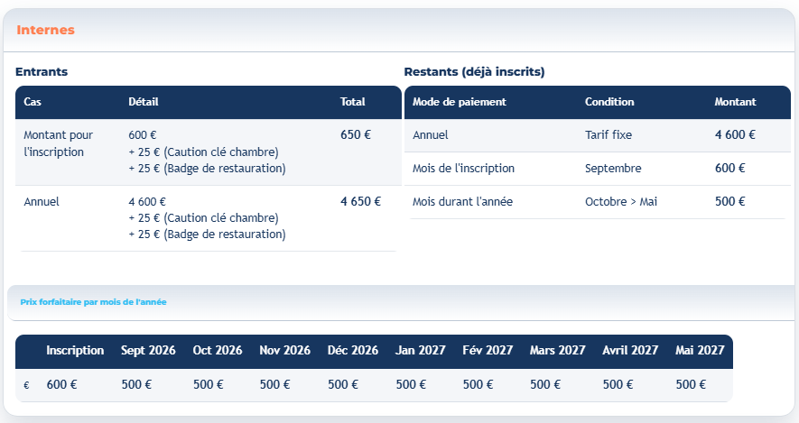Click the Mai 2027 column header
The image size is (799, 423).
[700, 351]
